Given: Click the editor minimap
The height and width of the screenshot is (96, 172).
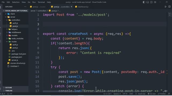Looking at the screenshot, I should point(170,14).
